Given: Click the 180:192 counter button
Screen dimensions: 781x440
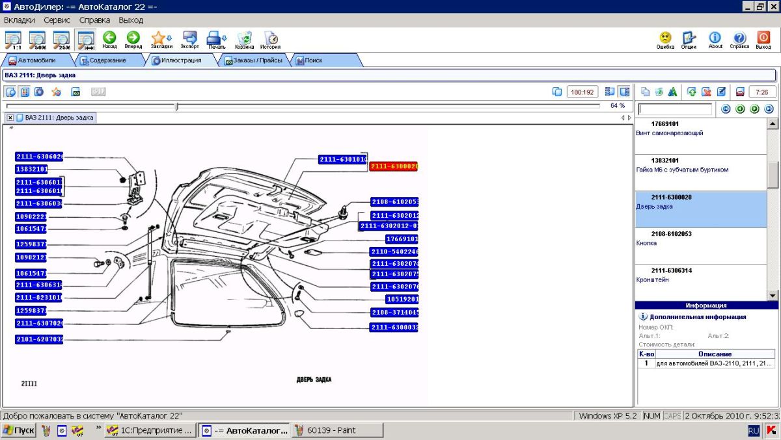Looking at the screenshot, I should [x=582, y=92].
